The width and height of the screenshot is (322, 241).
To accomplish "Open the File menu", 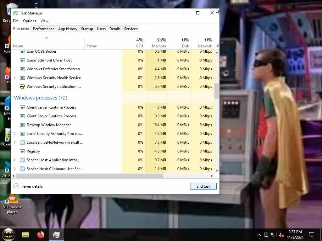I will click(16, 21).
